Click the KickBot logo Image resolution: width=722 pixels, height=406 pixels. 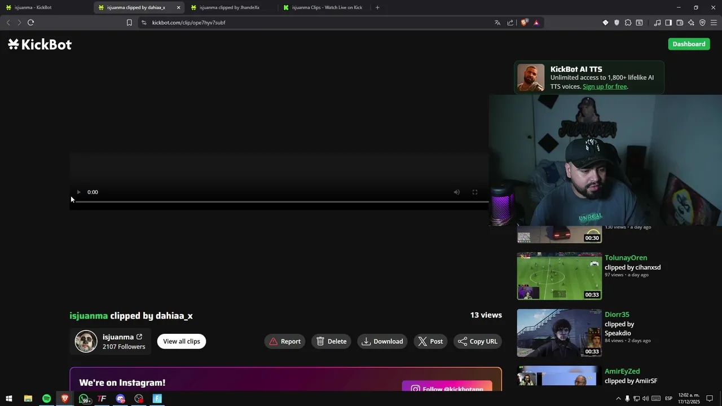coord(40,45)
